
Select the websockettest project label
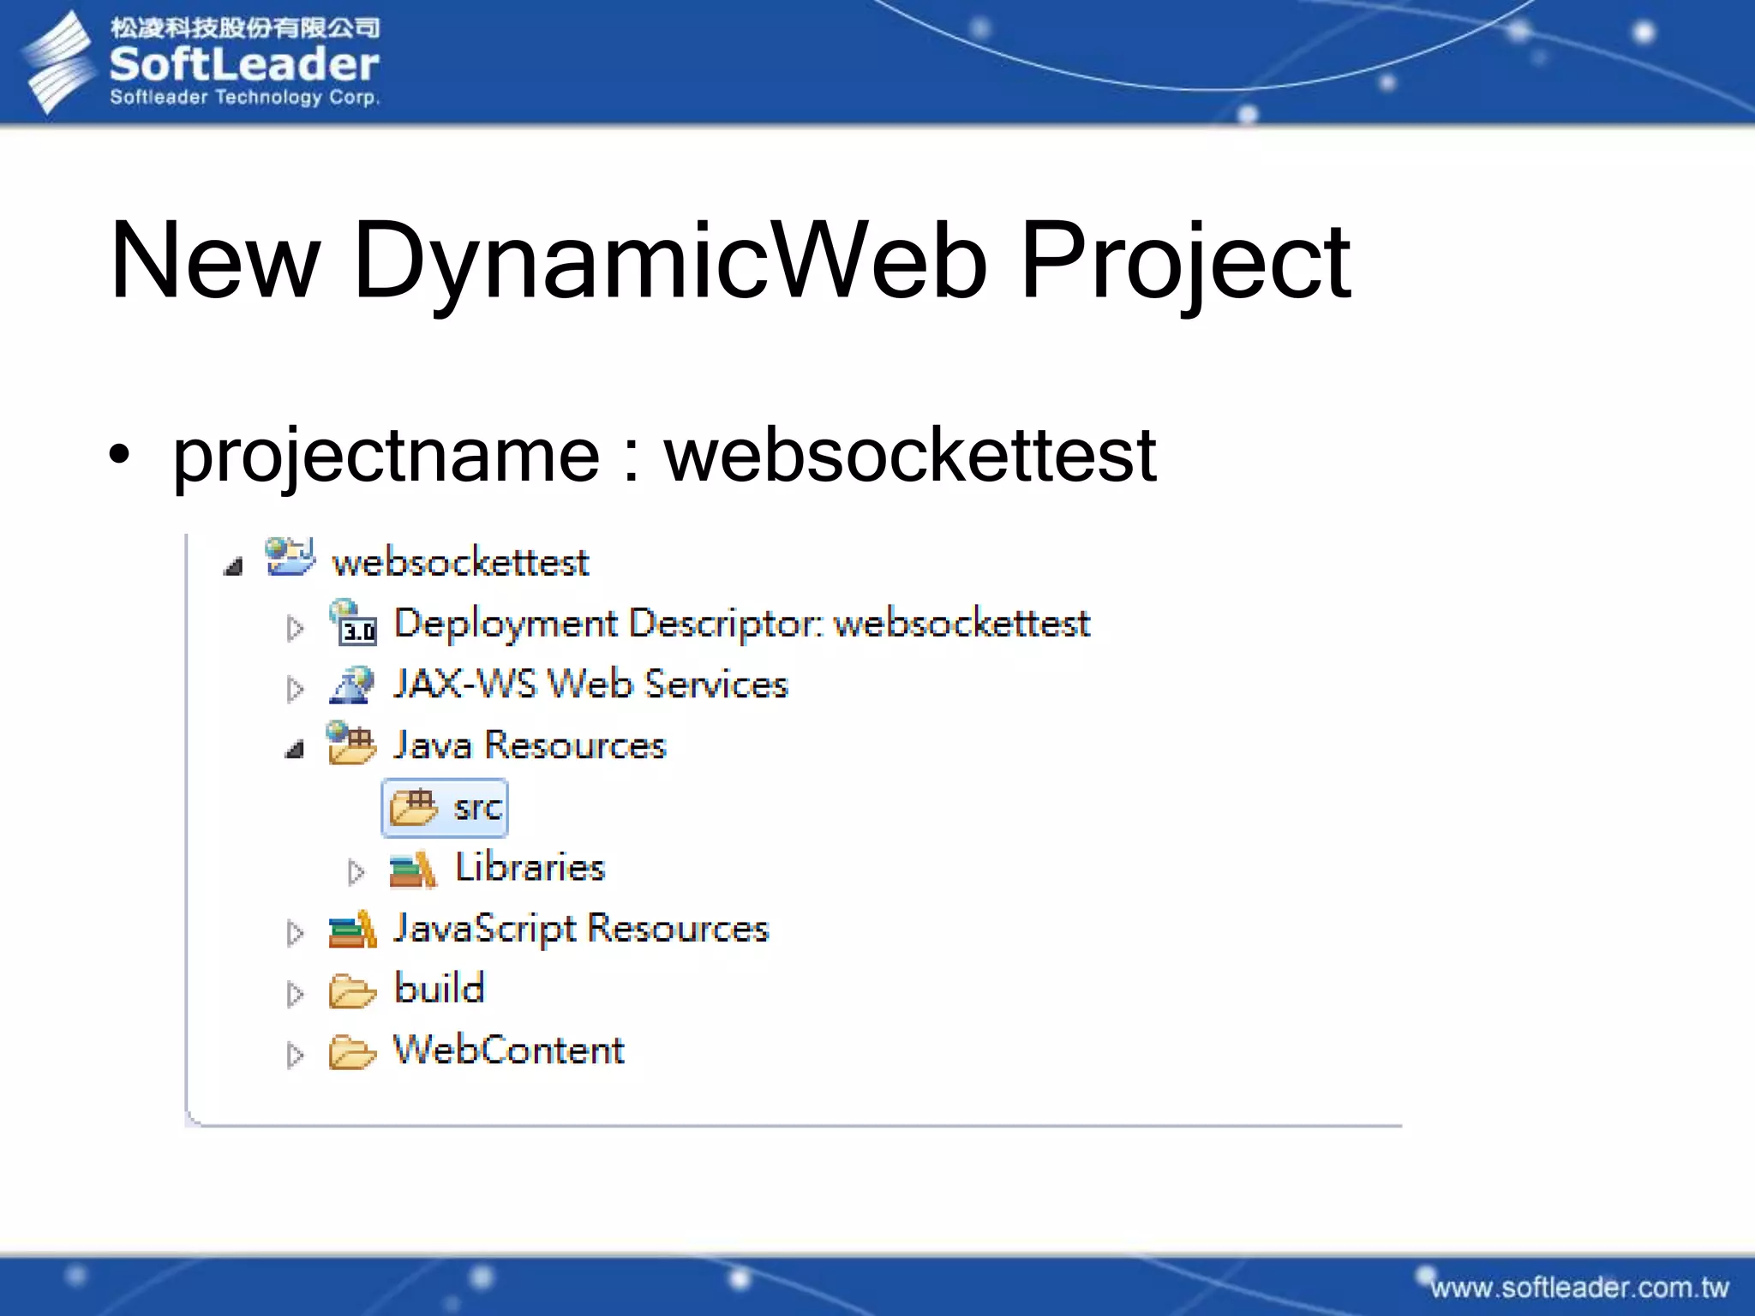(460, 562)
